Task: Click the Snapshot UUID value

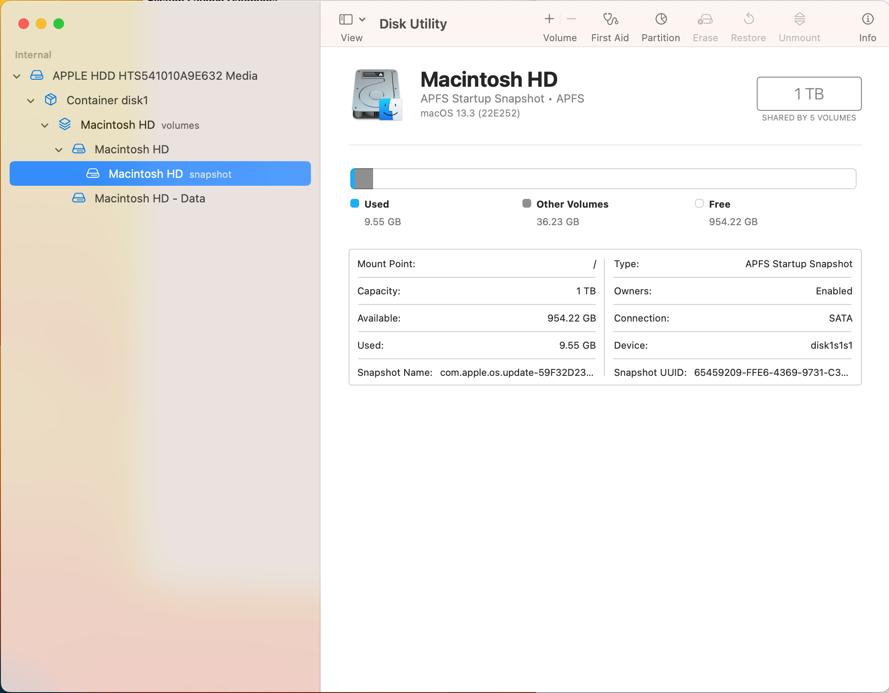Action: tap(771, 373)
